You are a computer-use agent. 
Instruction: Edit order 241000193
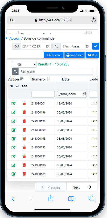13,139
